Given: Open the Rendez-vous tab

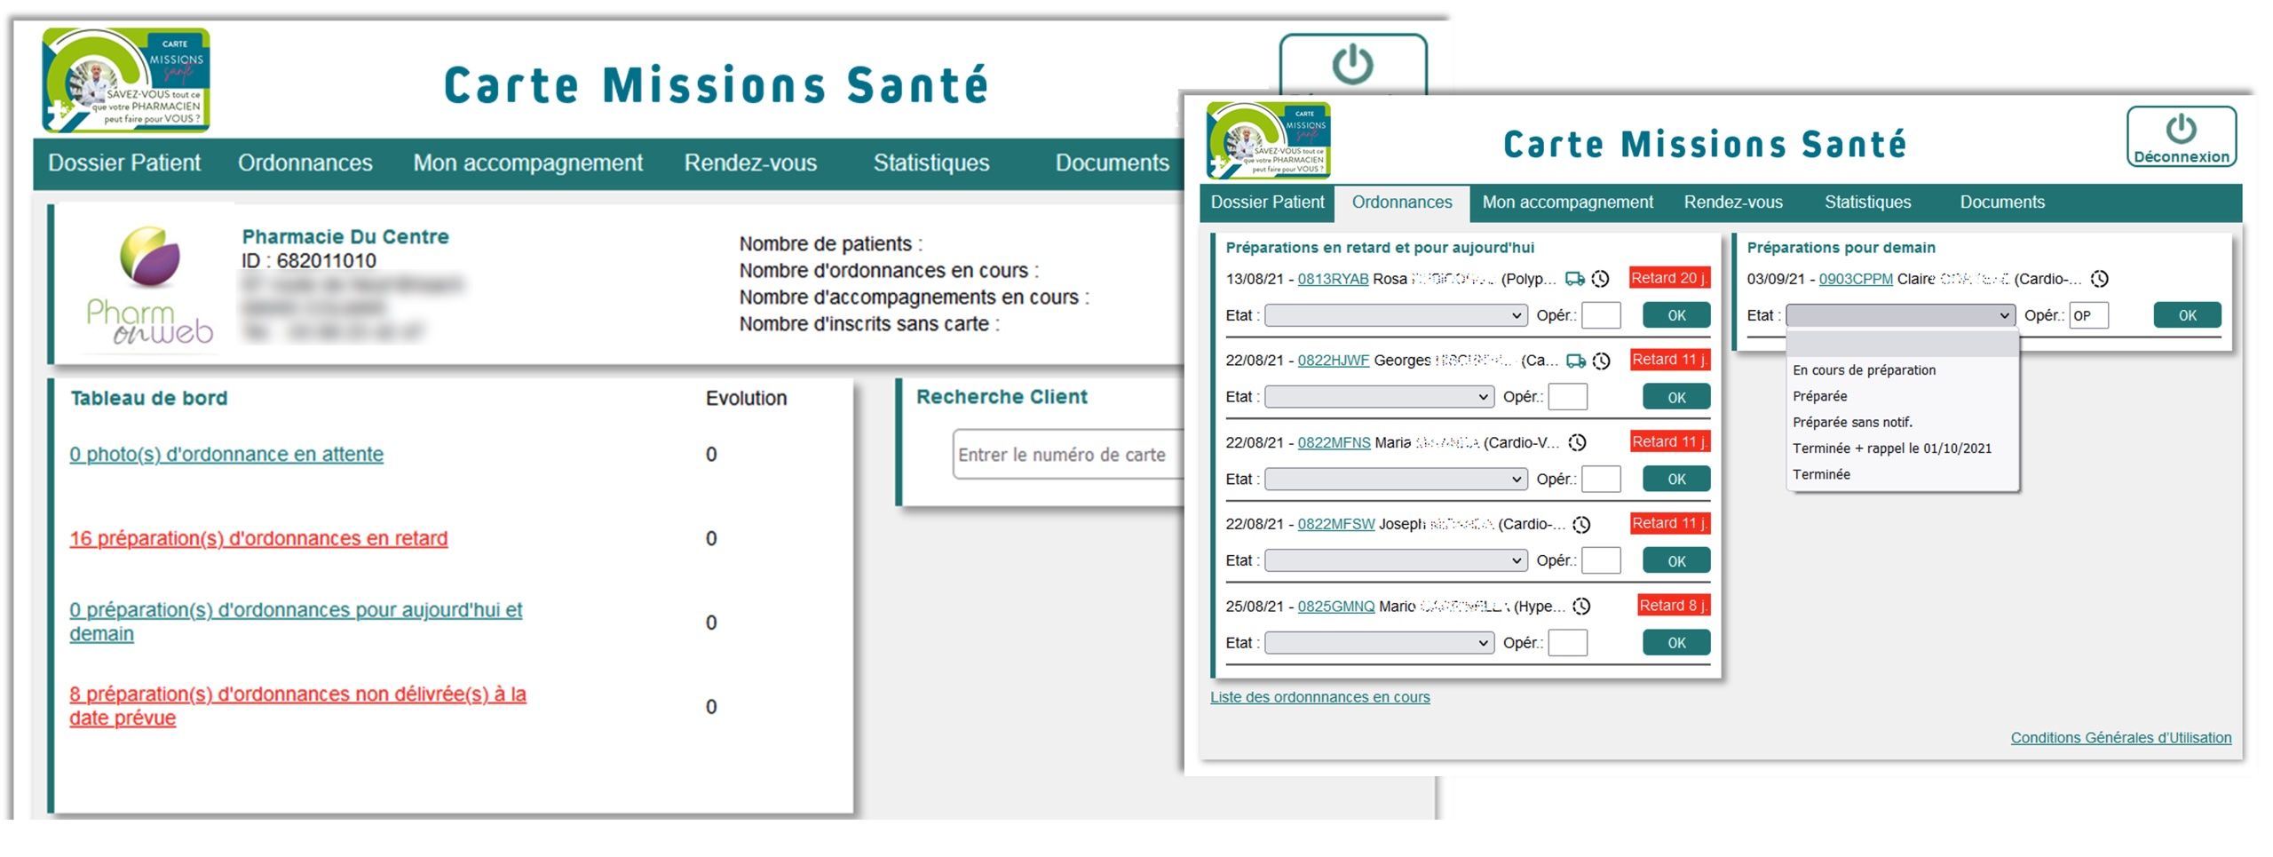Looking at the screenshot, I should (1732, 202).
